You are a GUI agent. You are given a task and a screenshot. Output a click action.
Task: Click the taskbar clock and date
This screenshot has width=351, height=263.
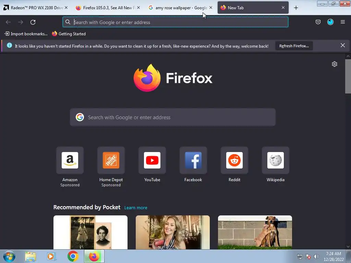(x=334, y=256)
